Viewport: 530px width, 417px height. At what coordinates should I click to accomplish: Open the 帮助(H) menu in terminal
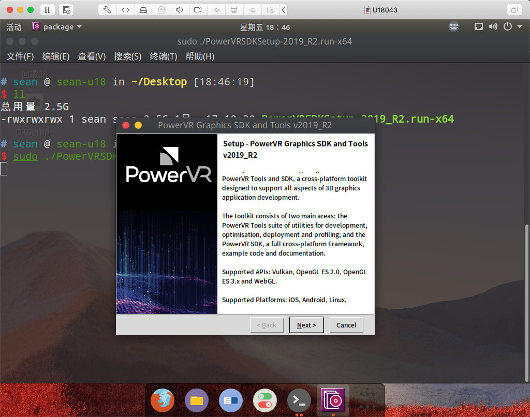(200, 56)
